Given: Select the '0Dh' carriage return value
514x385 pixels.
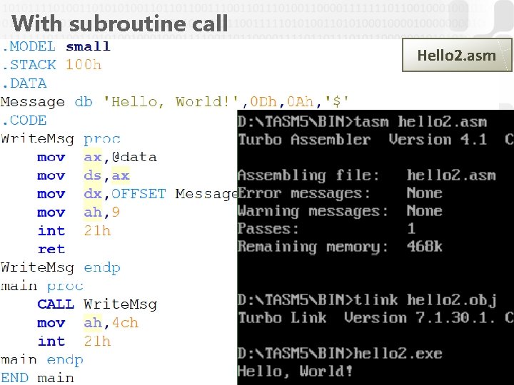Looking at the screenshot, I should 263,101.
